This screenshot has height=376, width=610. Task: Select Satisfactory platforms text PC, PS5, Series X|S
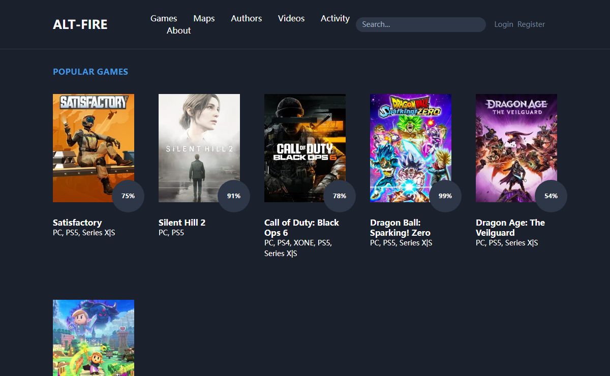pos(84,233)
